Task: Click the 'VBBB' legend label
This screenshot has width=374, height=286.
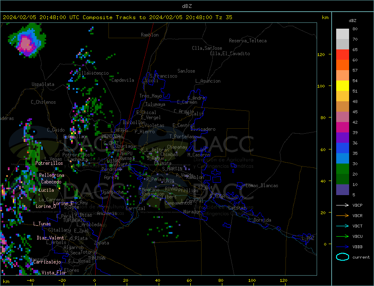Action: coord(357,247)
